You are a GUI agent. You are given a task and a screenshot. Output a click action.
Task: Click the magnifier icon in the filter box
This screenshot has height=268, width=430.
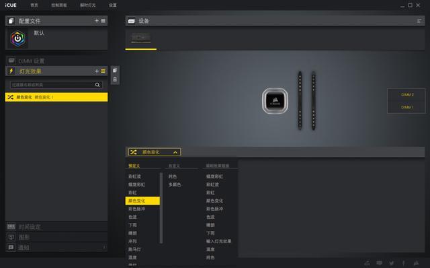pos(97,85)
